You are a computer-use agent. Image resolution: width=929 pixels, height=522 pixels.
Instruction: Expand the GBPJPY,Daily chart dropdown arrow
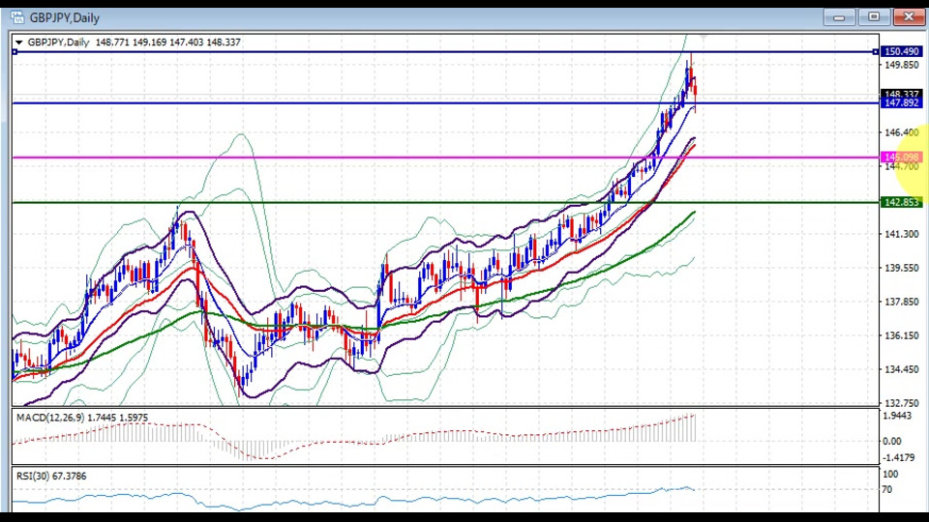tap(19, 43)
